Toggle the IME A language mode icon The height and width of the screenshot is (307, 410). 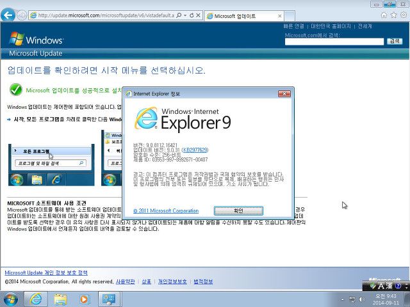tap(381, 287)
